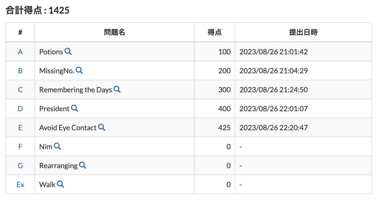Click the magnifier icon beside Avoid Eye Contact
The image size is (380, 203).
102,128
